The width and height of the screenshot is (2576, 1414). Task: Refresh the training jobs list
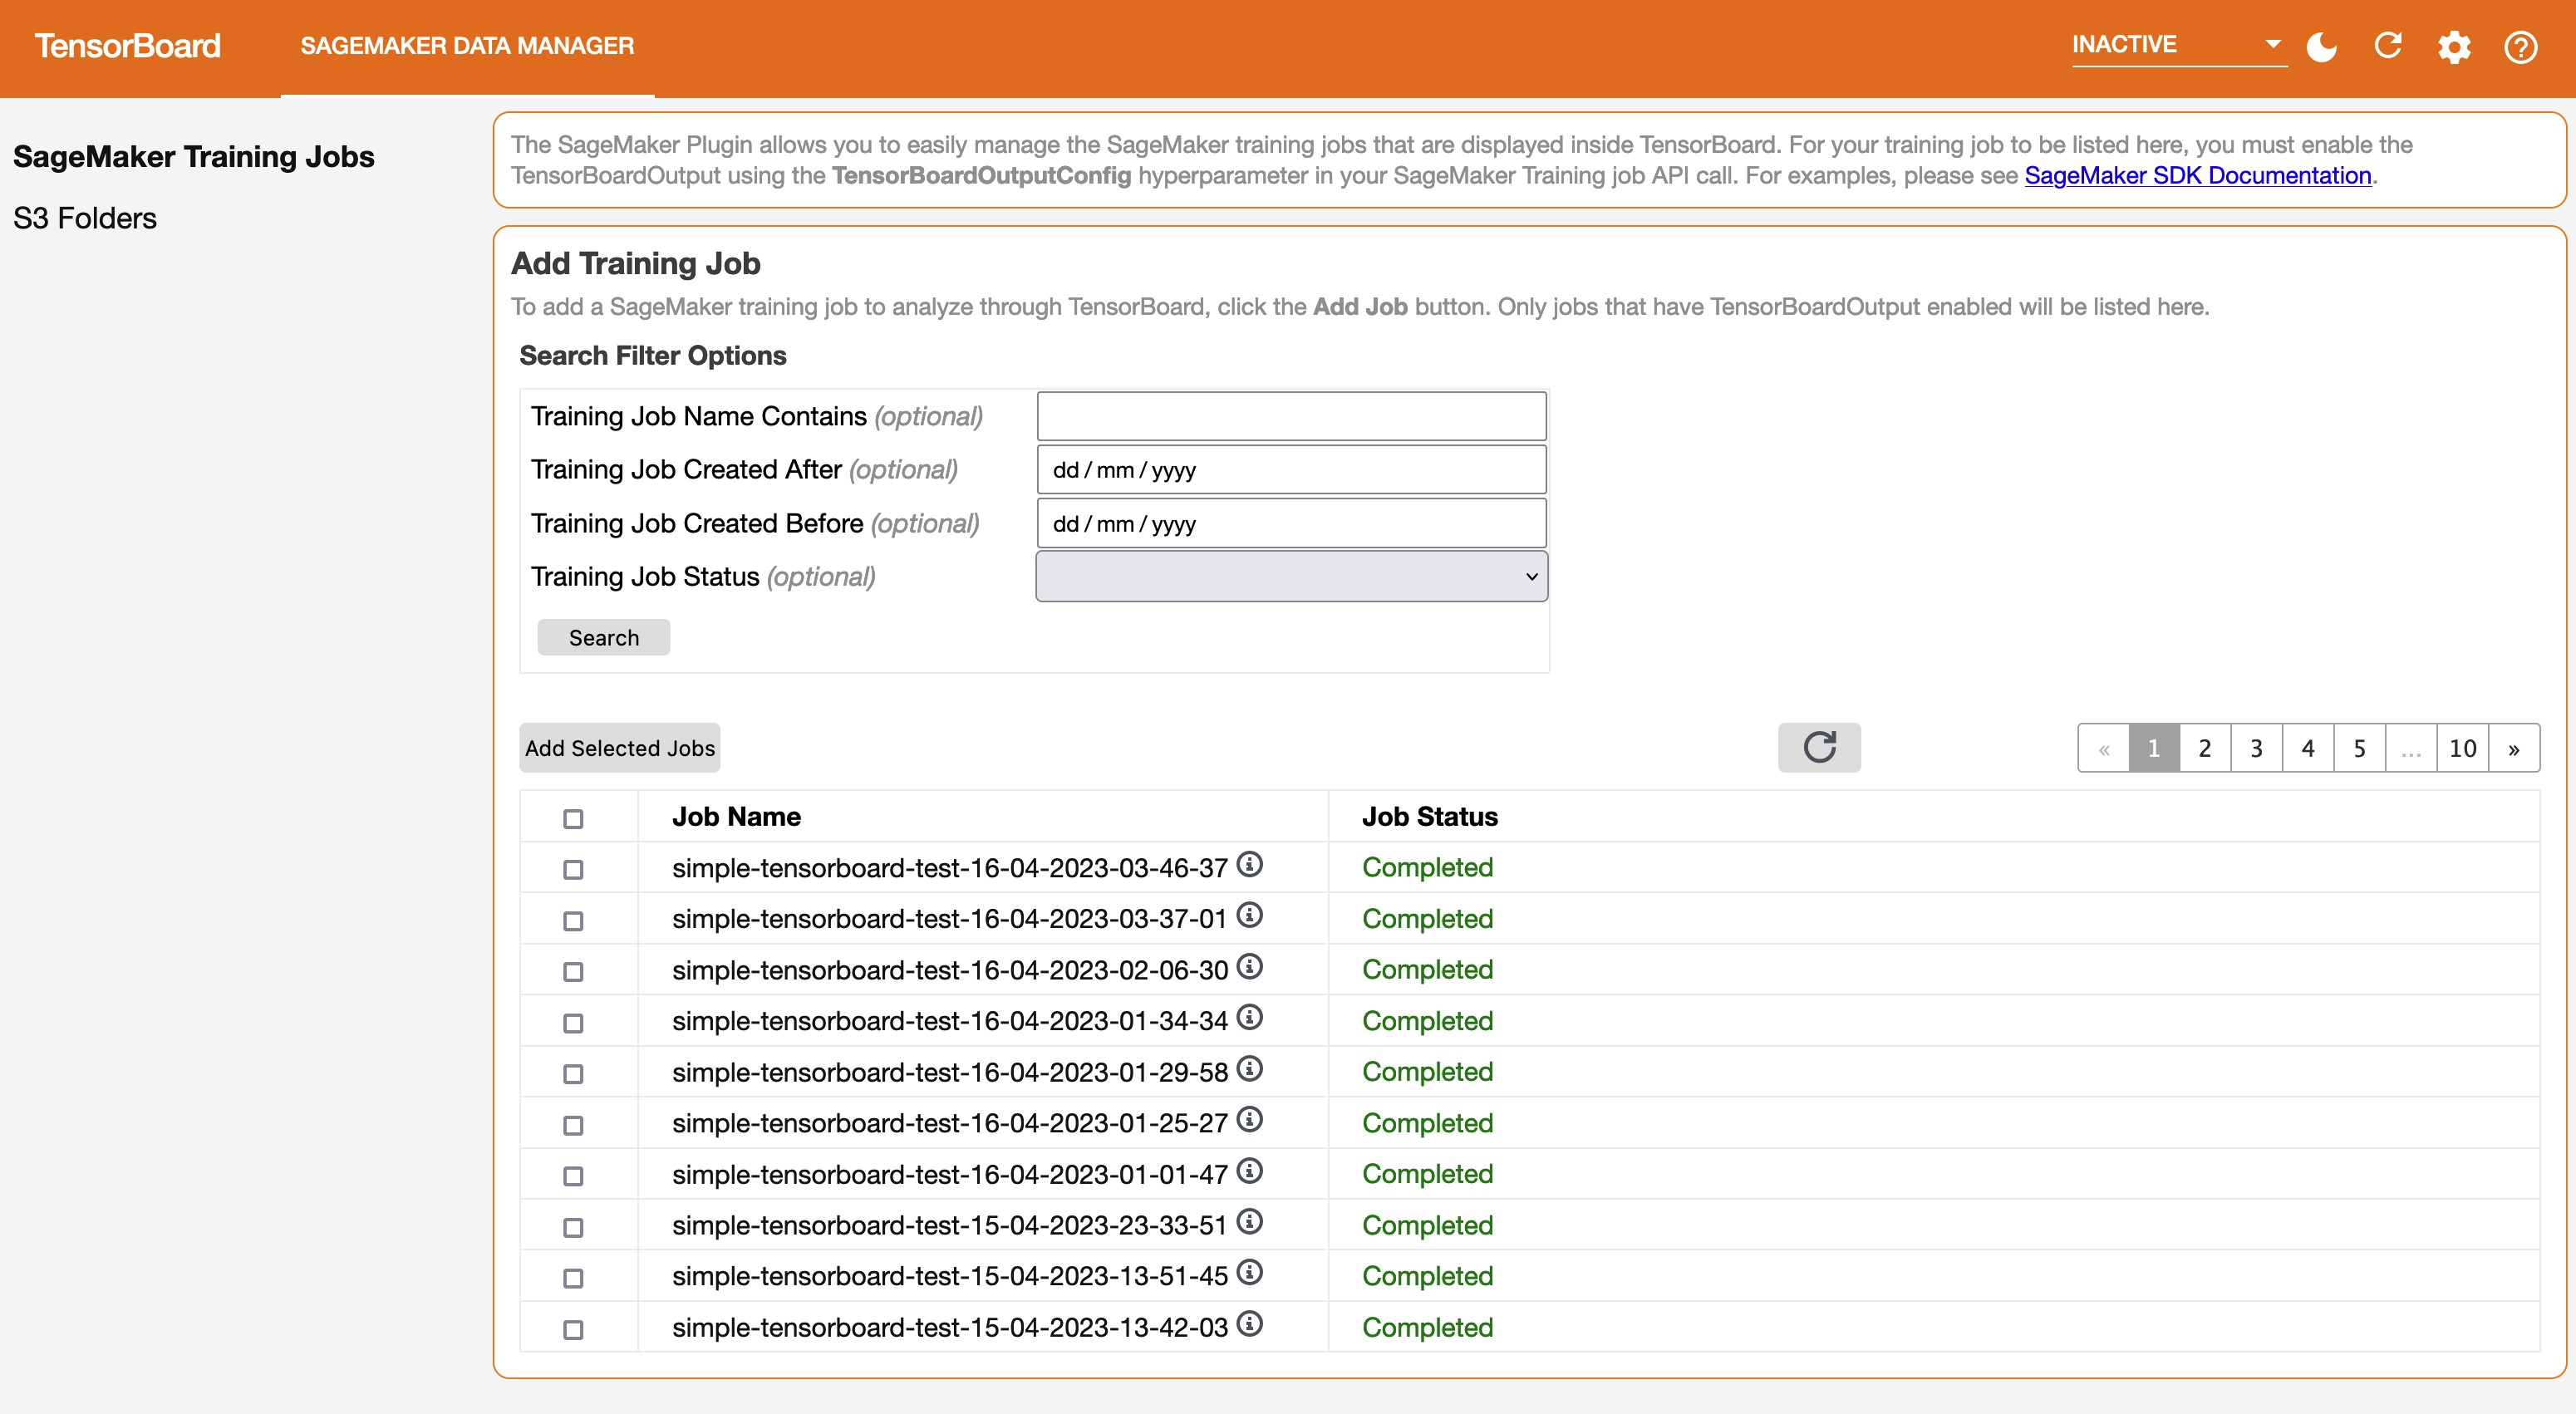click(1819, 747)
